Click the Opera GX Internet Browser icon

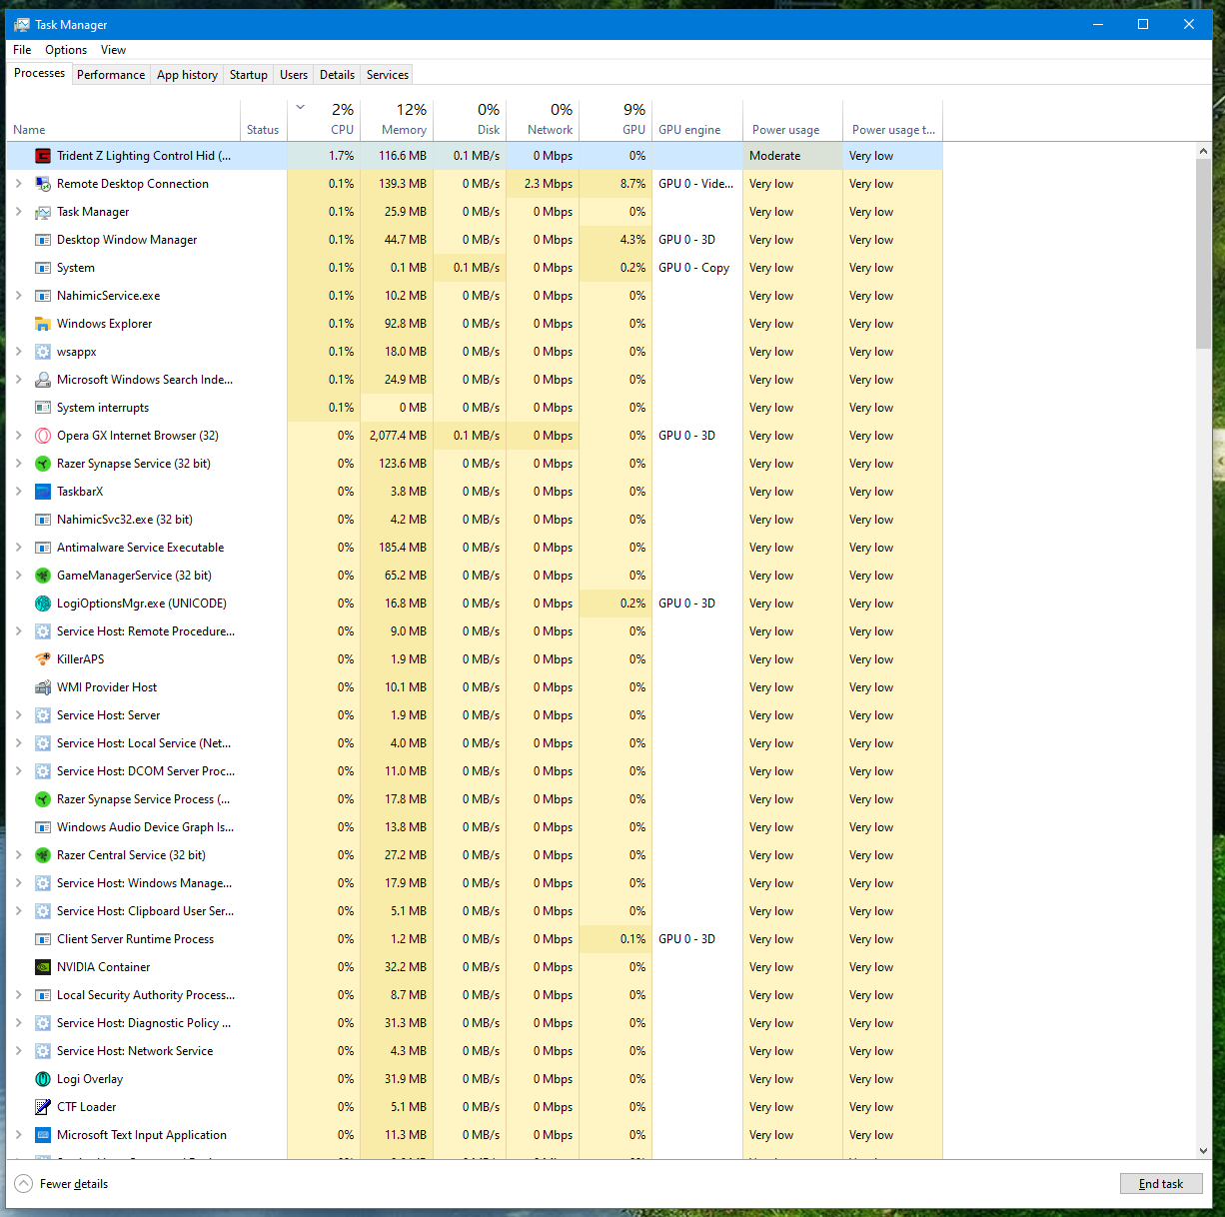tap(43, 436)
